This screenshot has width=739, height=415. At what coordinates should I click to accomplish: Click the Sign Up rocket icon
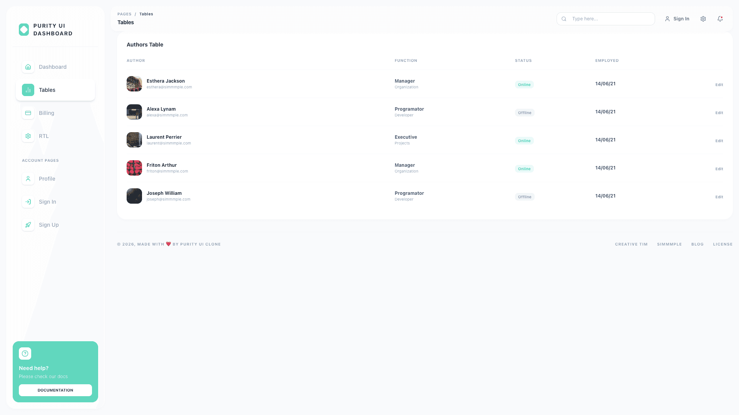[28, 225]
